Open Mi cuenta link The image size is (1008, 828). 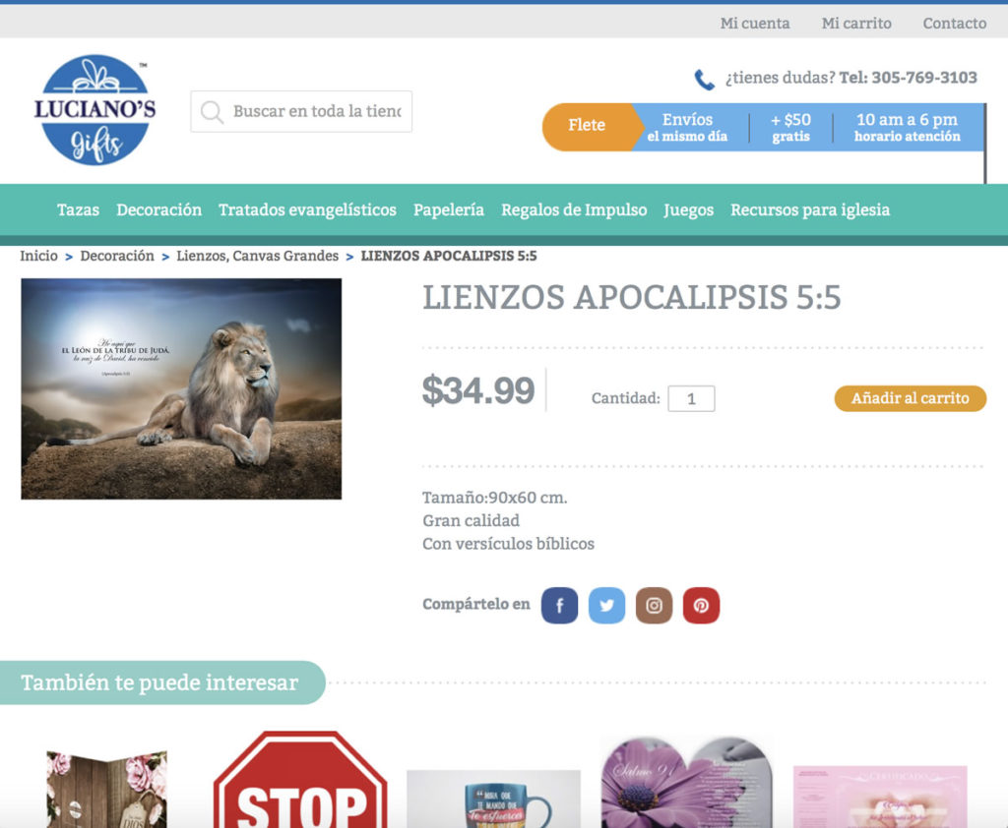point(755,24)
